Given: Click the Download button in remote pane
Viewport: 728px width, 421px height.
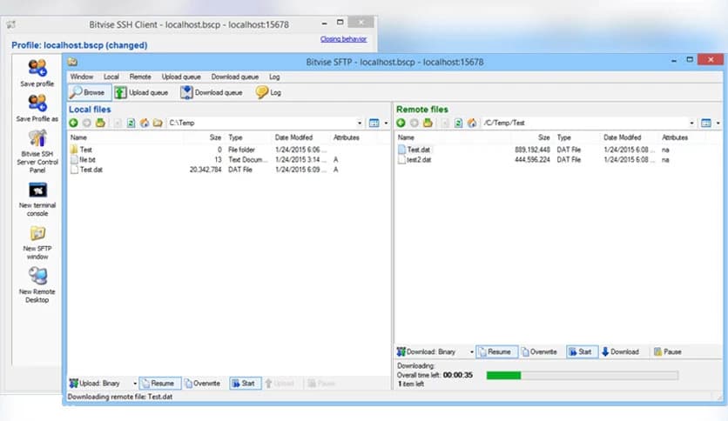Looking at the screenshot, I should tap(621, 352).
